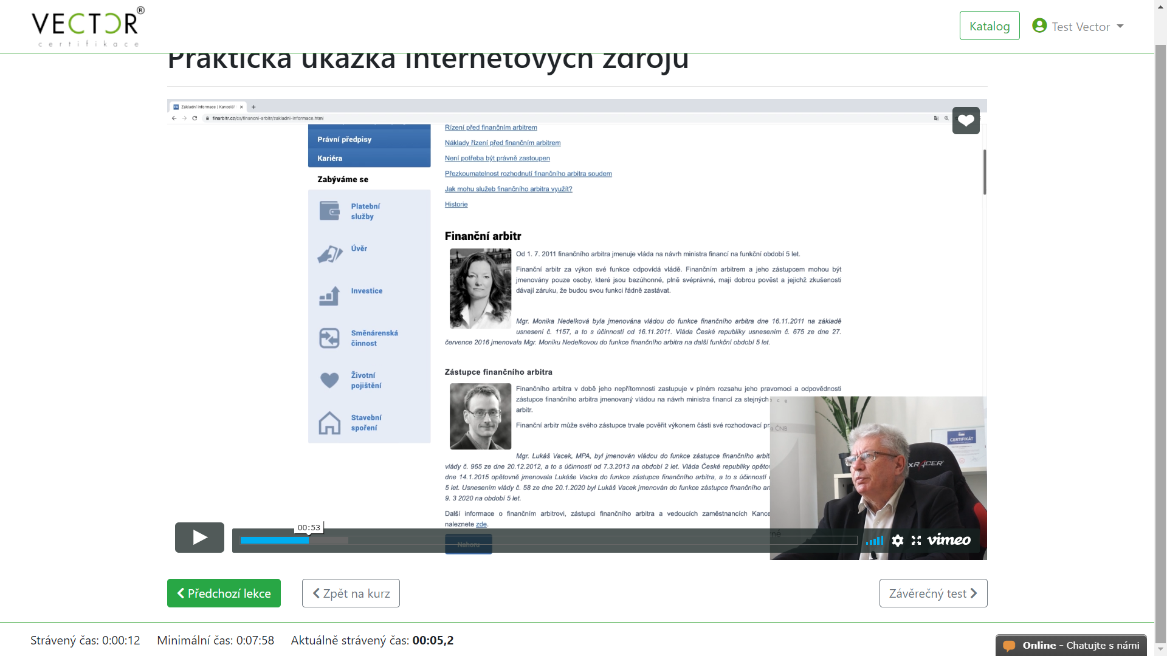Close the recorded browser tab
The height and width of the screenshot is (656, 1167).
pyautogui.click(x=241, y=107)
